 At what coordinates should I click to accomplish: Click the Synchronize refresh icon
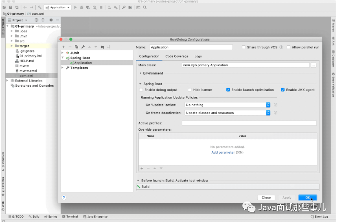(x=17, y=7)
